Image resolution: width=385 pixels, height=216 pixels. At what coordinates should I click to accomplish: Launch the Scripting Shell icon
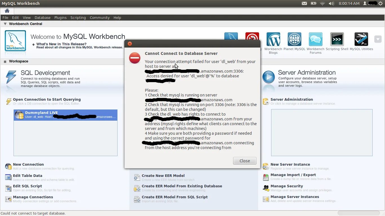[337, 39]
